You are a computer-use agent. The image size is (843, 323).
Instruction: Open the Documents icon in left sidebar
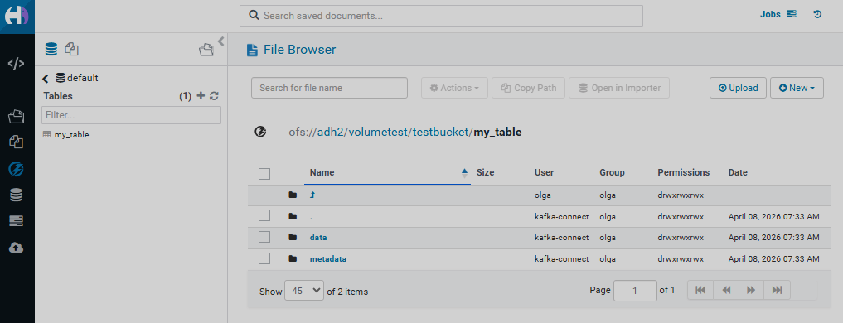[x=16, y=142]
